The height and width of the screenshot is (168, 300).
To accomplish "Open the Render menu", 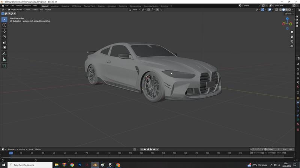I will (x=19, y=6).
